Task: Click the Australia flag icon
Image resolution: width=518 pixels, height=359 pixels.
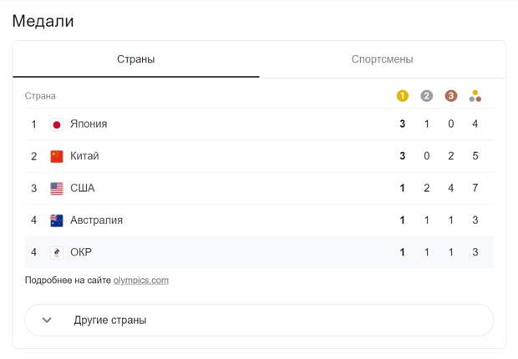Action: [x=57, y=220]
